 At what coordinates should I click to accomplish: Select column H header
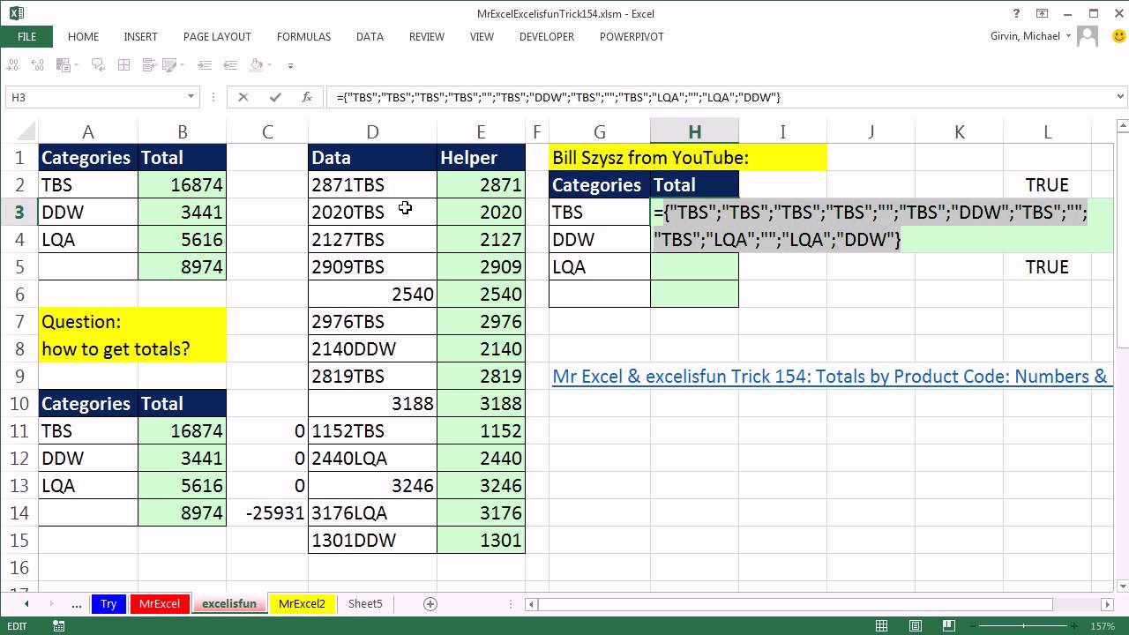click(694, 131)
